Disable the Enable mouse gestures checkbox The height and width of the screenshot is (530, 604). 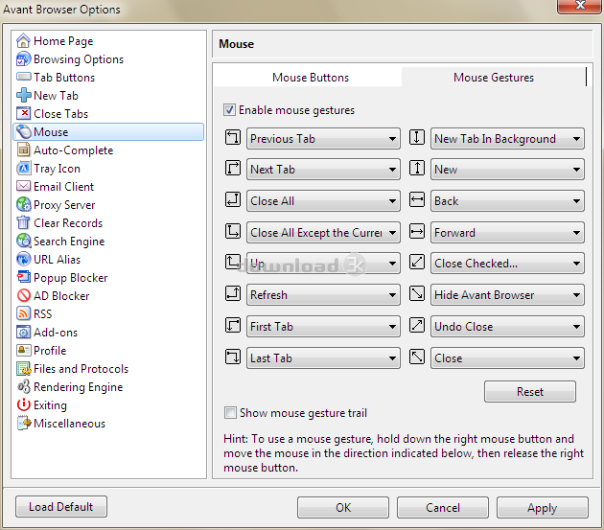[x=230, y=110]
